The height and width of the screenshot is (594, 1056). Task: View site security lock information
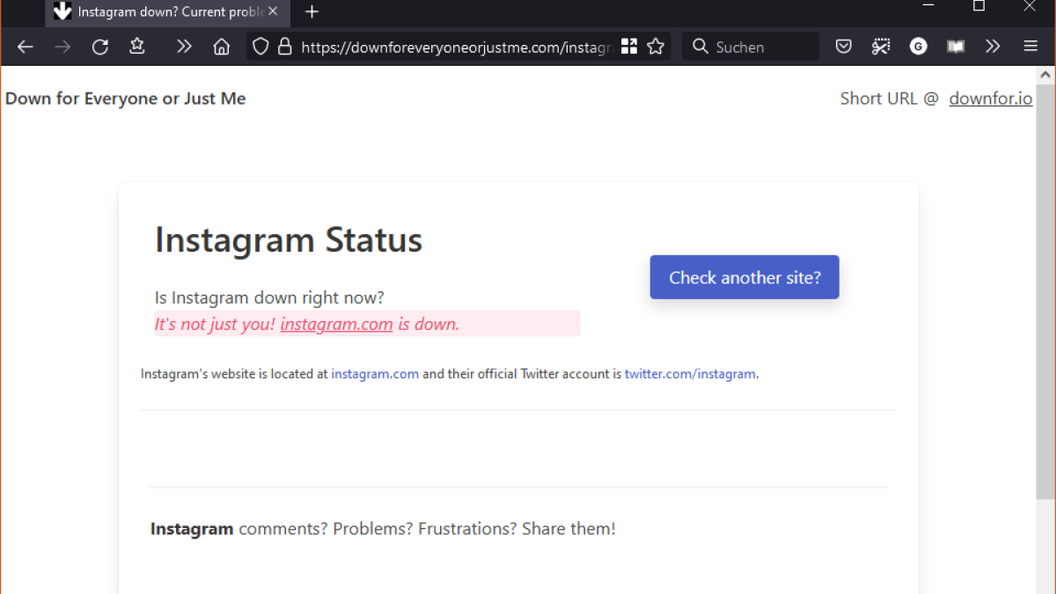pos(284,47)
